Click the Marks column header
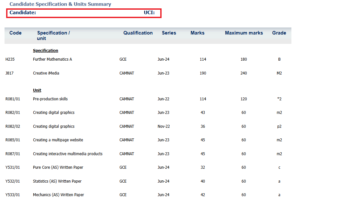 (198, 33)
